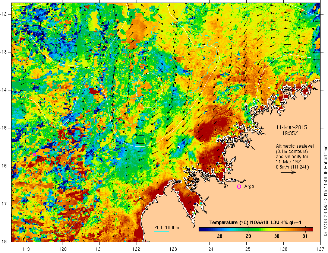Click the longitude axis label "119"
This screenshot has width=328, height=253.
[26, 249]
